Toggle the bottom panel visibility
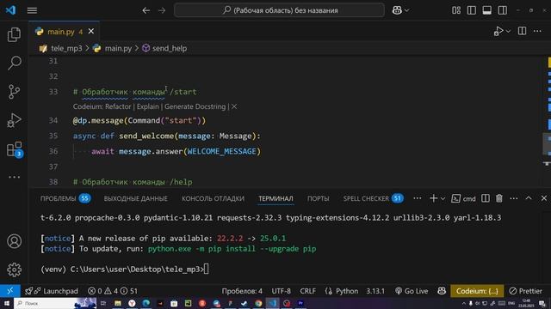 tap(487, 10)
